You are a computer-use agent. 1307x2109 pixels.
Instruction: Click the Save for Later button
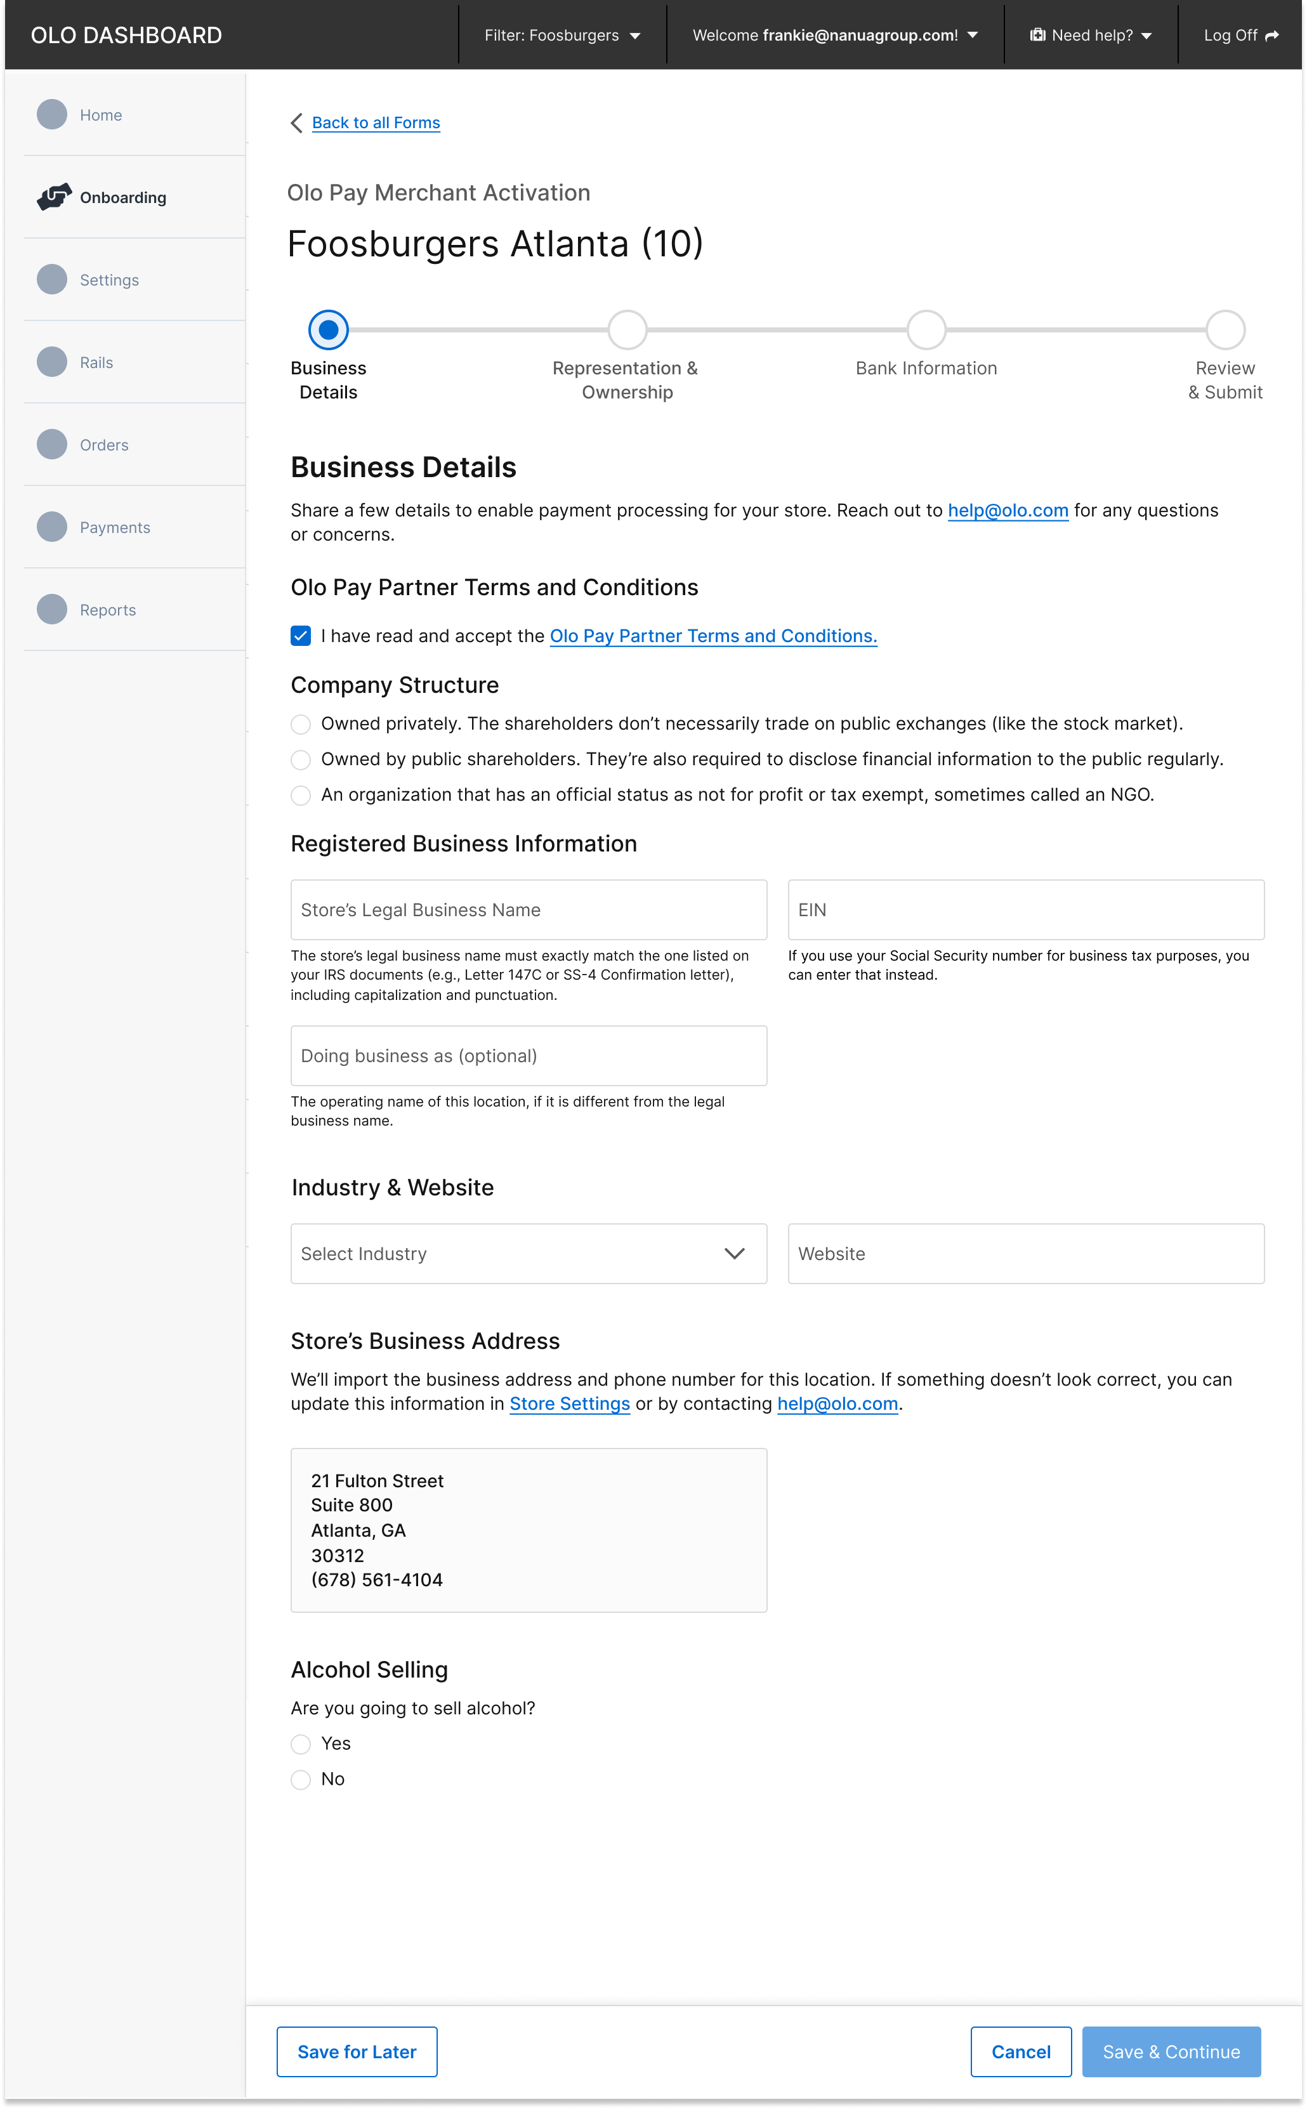click(356, 2052)
